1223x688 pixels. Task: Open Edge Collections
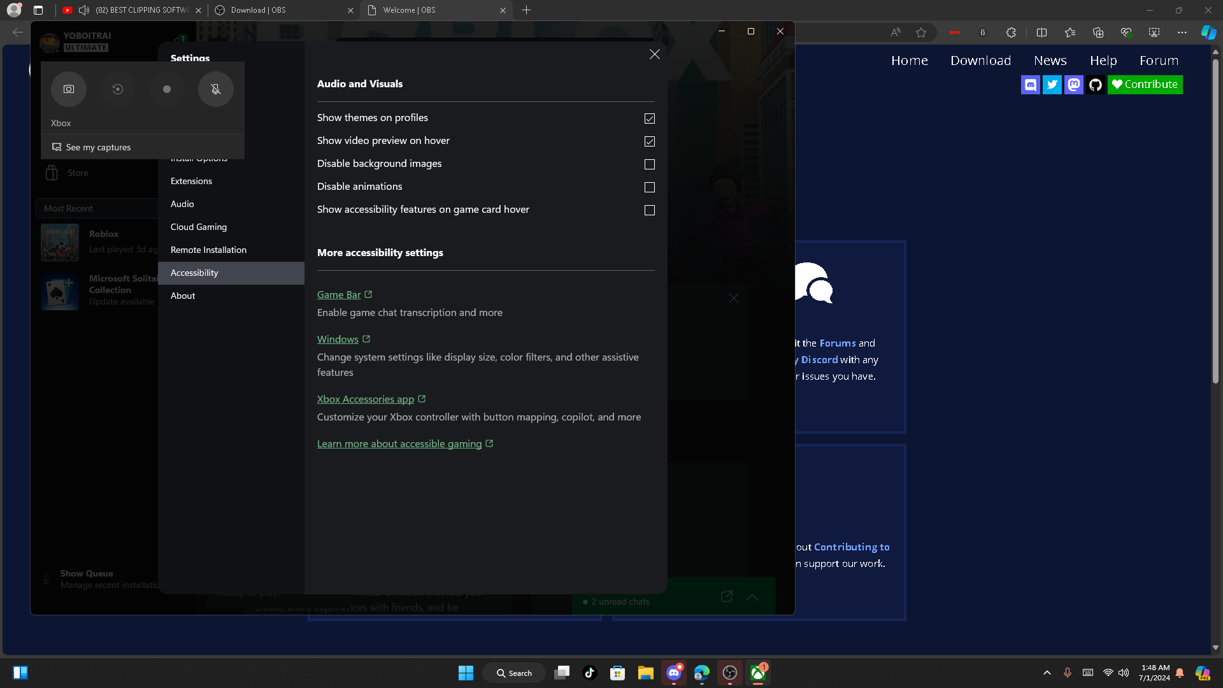pyautogui.click(x=1098, y=32)
